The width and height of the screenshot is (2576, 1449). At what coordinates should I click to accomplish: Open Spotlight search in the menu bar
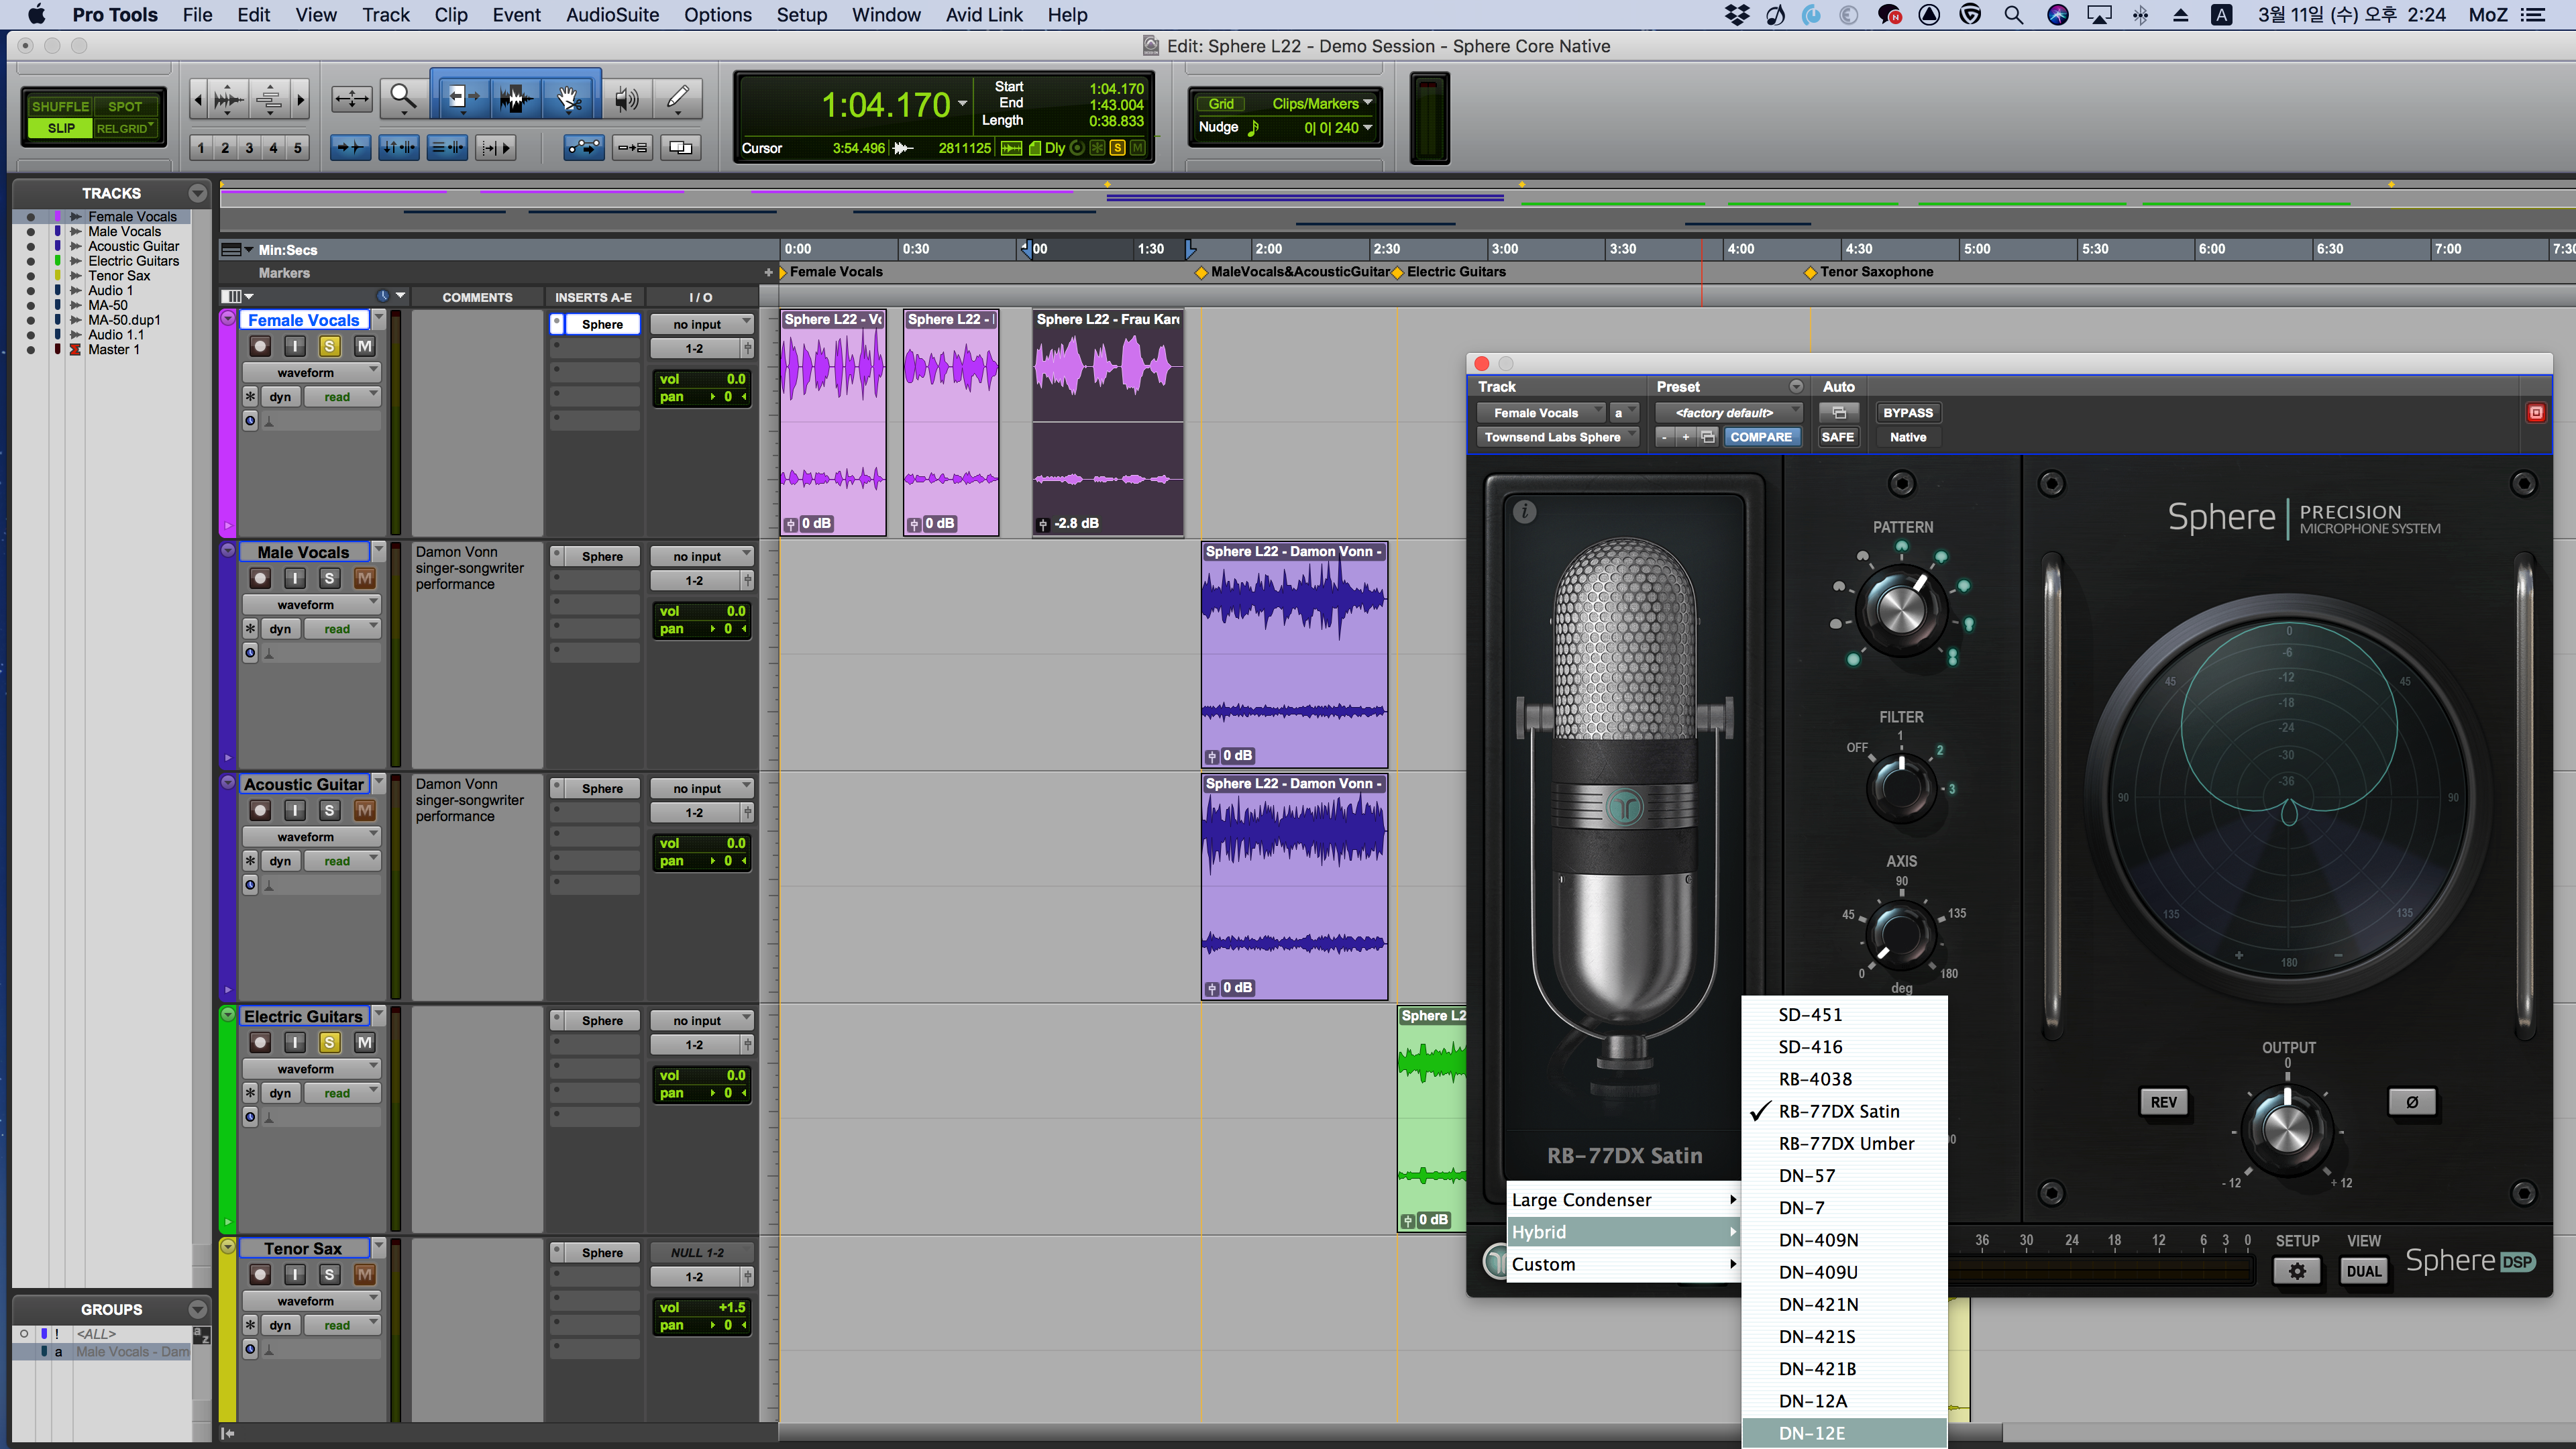coord(2013,15)
